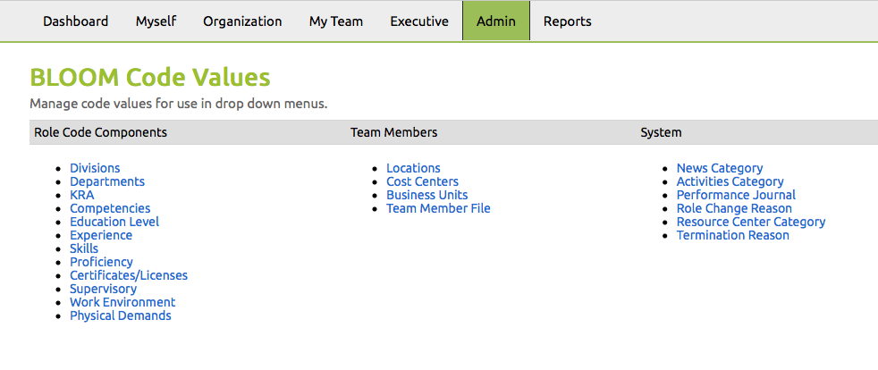Image resolution: width=878 pixels, height=370 pixels.
Task: Click the active Admin tab
Action: [496, 21]
